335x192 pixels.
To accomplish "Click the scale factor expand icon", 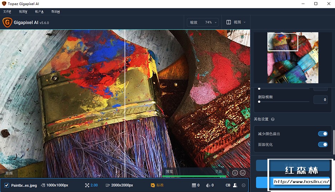I will pyautogui.click(x=87, y=185).
